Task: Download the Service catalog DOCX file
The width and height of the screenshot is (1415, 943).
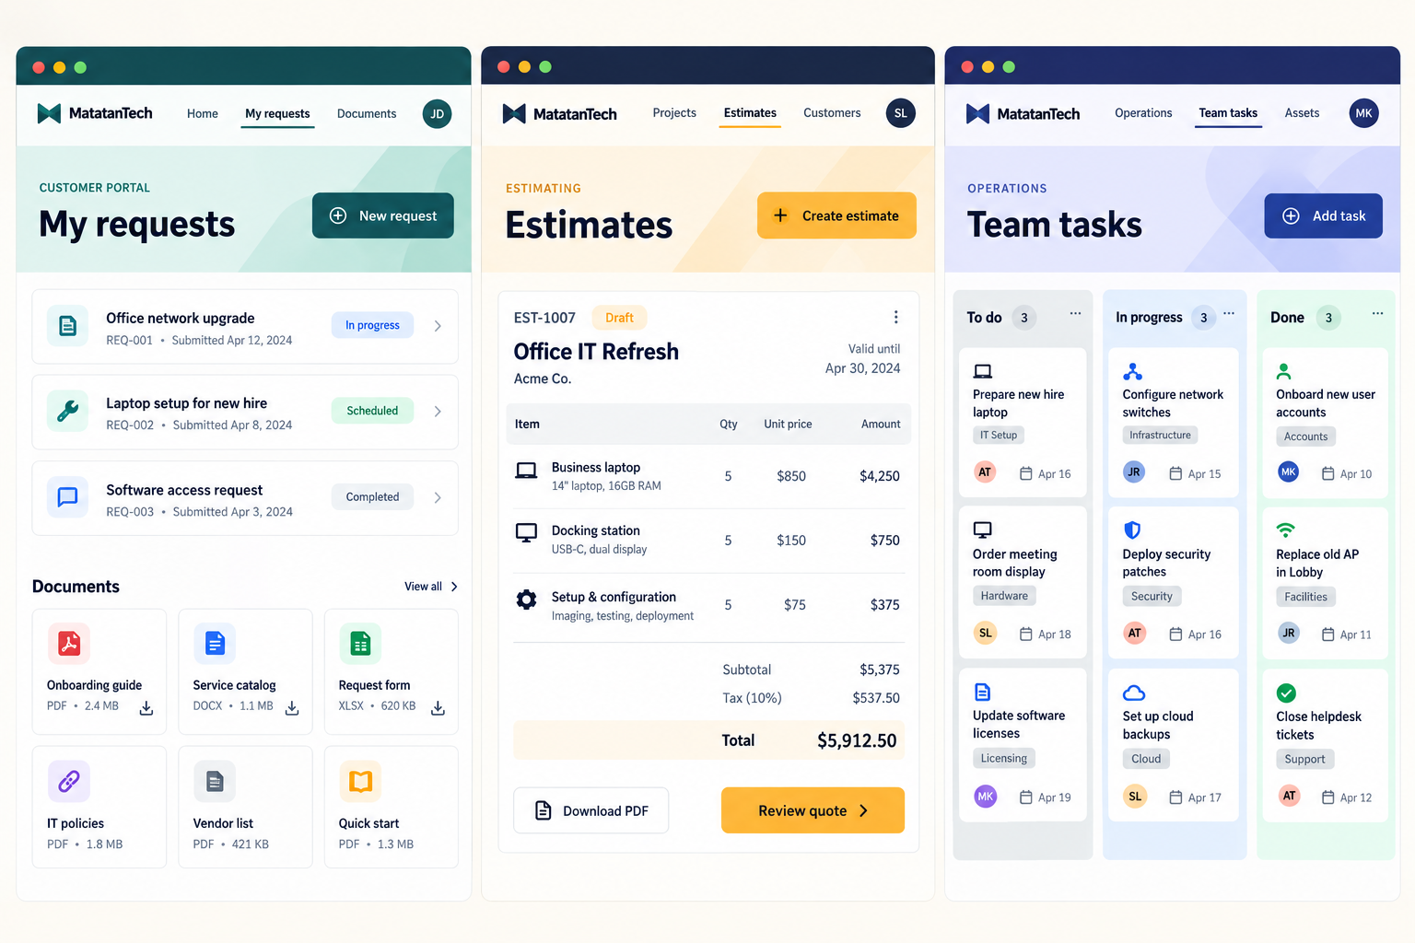Action: 292,707
